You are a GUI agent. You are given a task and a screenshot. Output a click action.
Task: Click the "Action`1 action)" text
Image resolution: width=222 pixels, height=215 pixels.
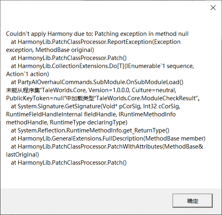(x=27, y=74)
